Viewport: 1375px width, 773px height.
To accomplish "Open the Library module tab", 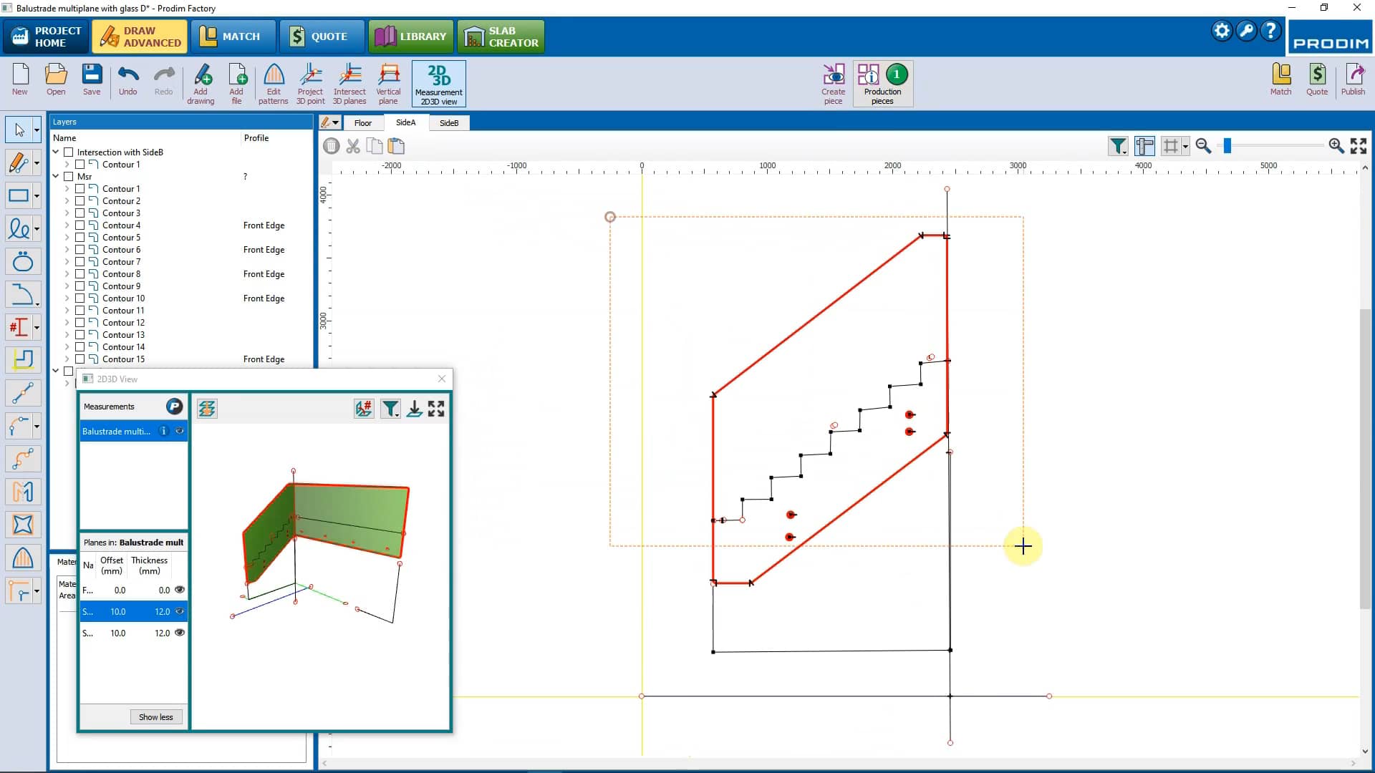I will coord(411,37).
